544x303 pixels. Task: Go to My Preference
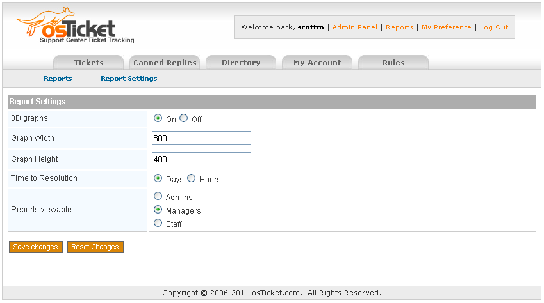point(446,27)
